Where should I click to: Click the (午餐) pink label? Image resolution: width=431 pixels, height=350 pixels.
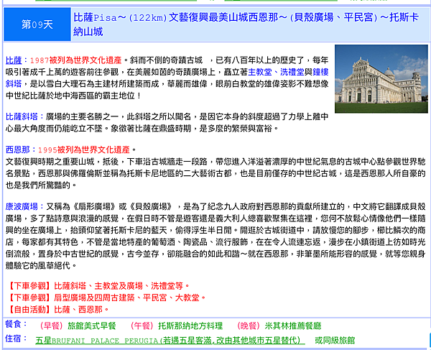(x=142, y=326)
